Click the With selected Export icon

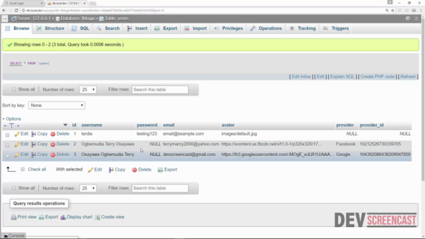point(160,170)
